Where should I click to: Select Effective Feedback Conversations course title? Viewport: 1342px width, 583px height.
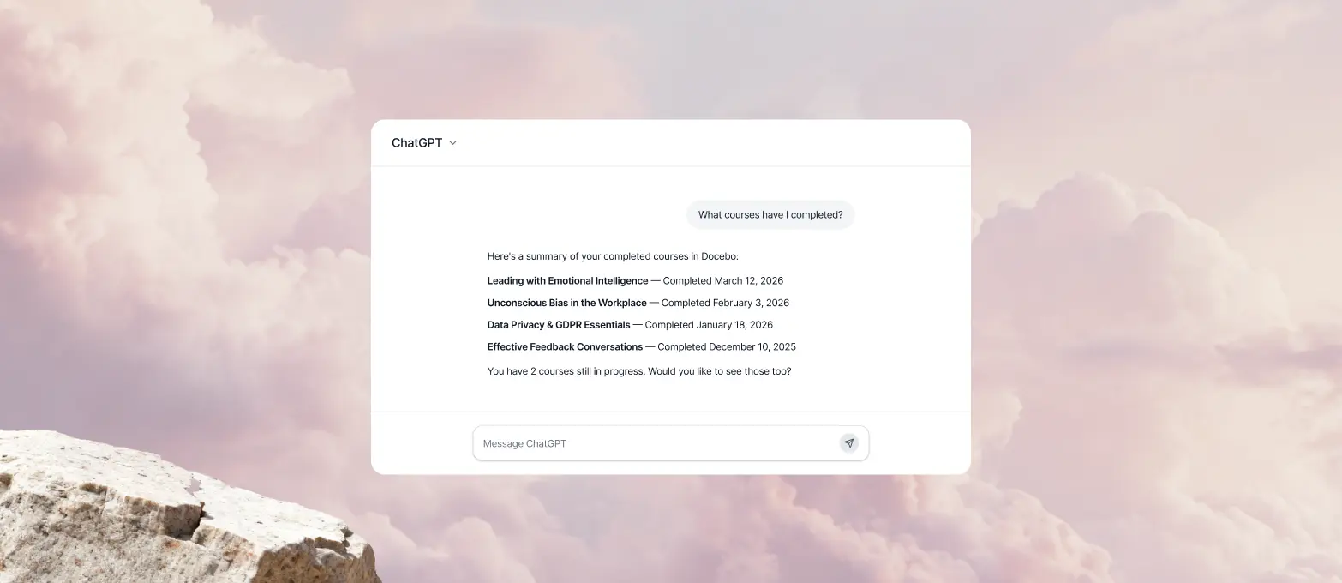tap(565, 347)
